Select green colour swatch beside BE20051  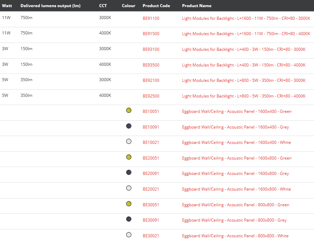(x=129, y=157)
